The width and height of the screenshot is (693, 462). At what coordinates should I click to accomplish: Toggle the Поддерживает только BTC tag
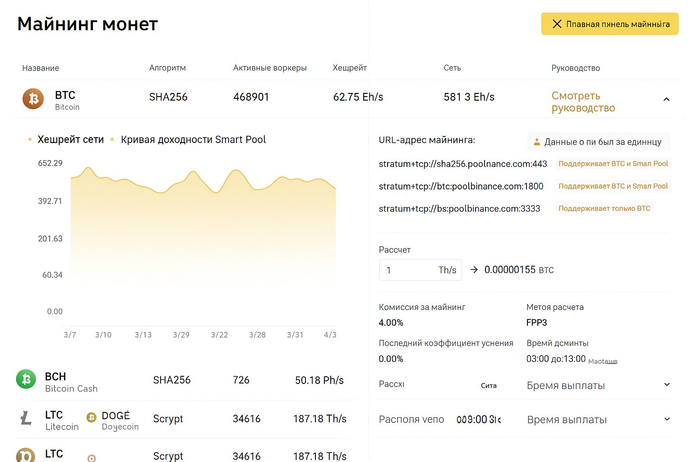click(604, 208)
